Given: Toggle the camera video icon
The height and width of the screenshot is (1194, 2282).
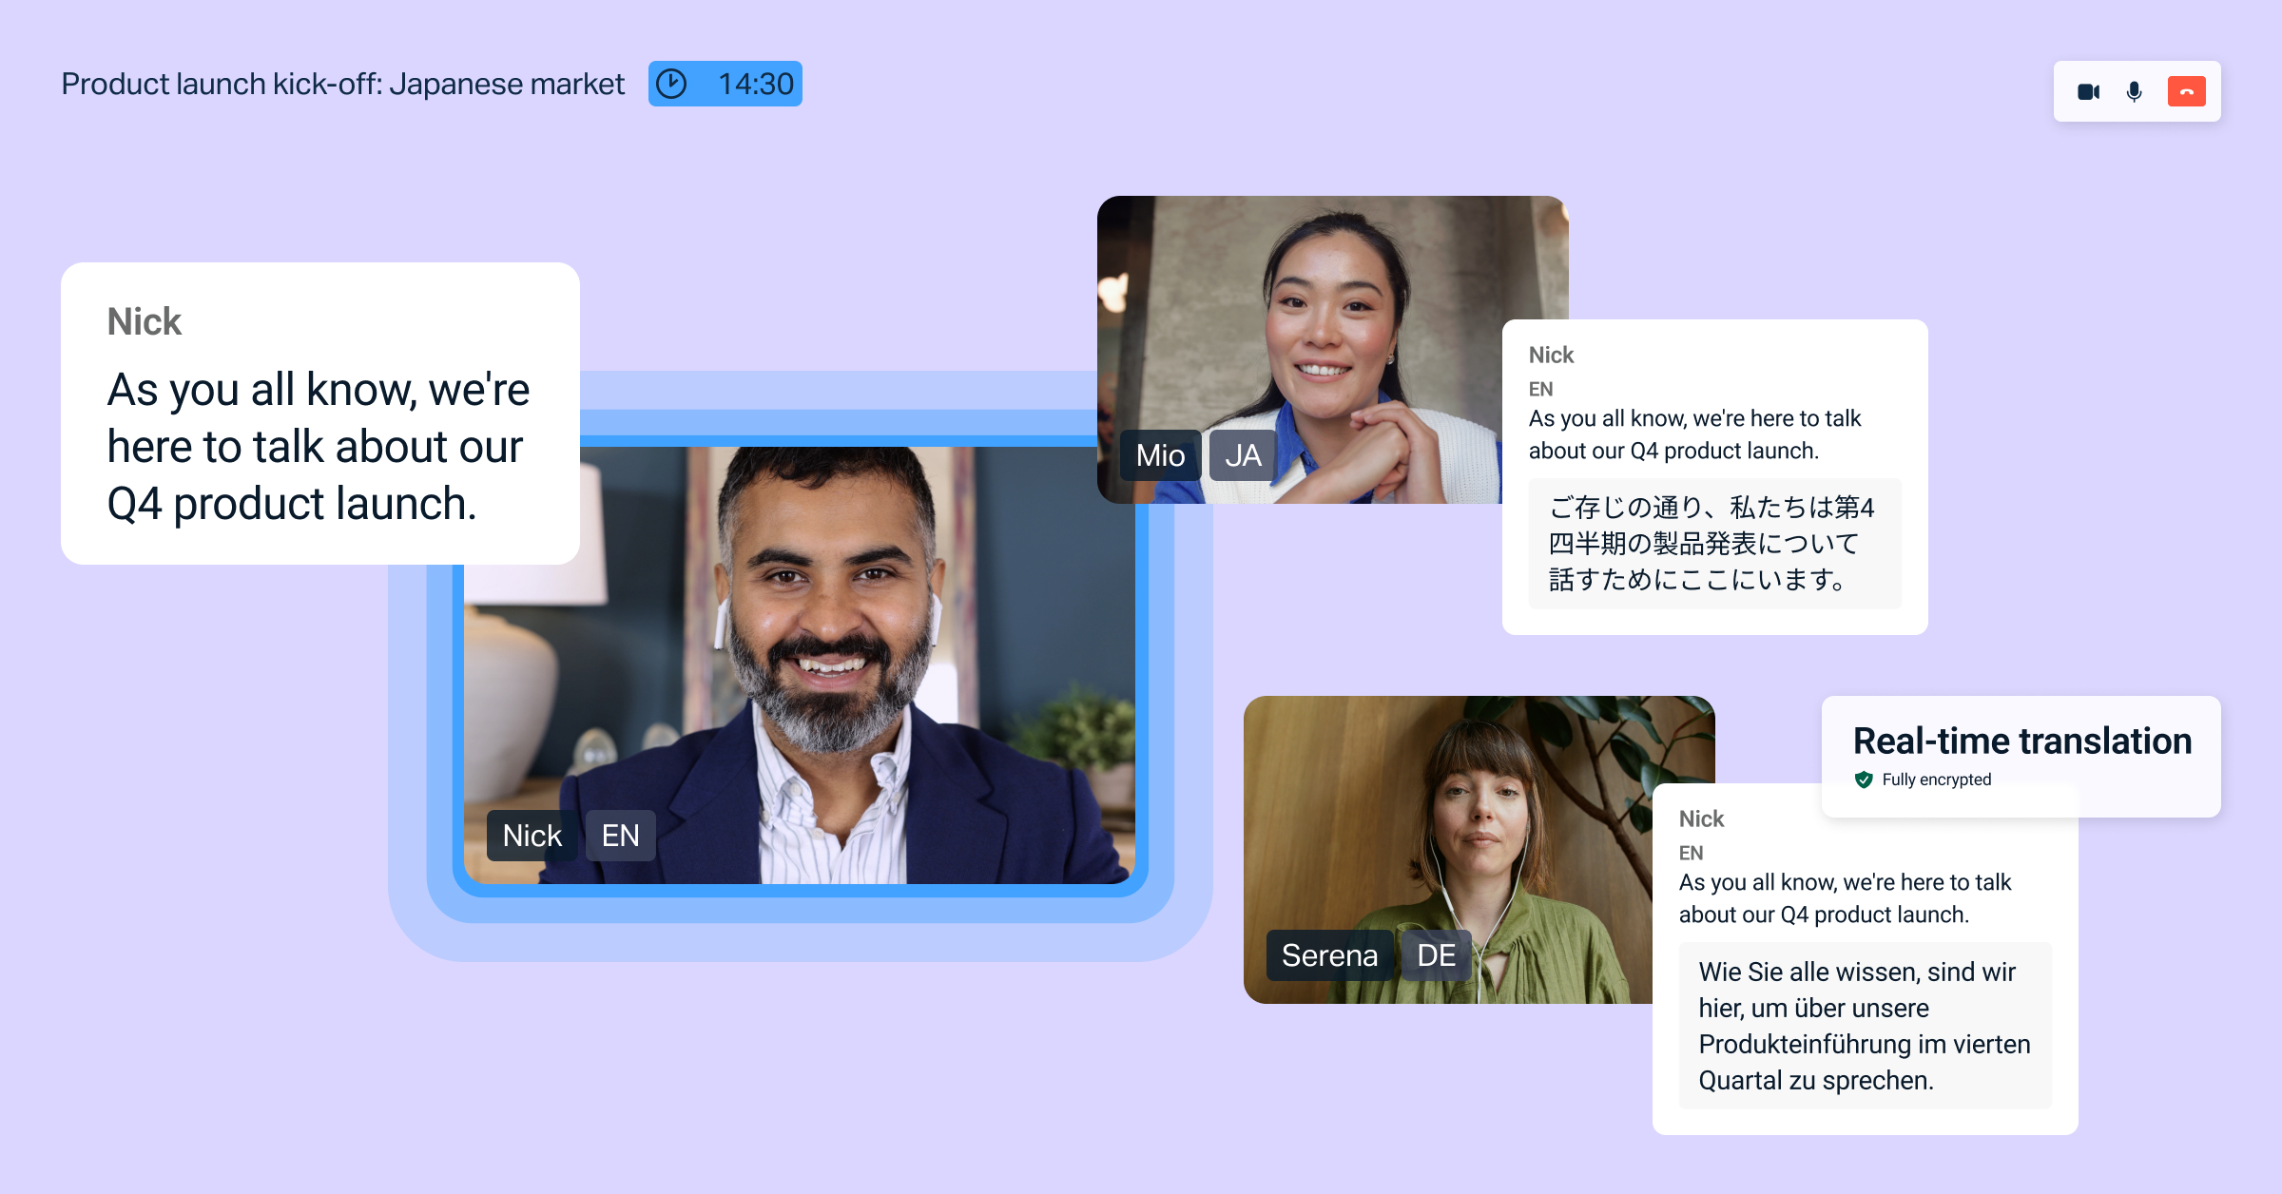Looking at the screenshot, I should tap(2088, 92).
